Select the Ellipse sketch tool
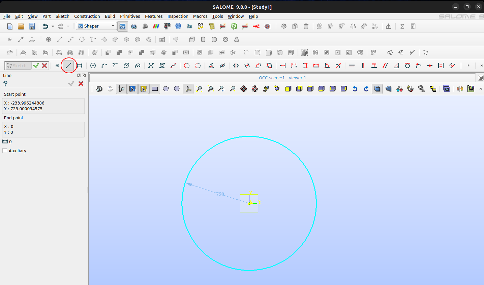 (126, 66)
